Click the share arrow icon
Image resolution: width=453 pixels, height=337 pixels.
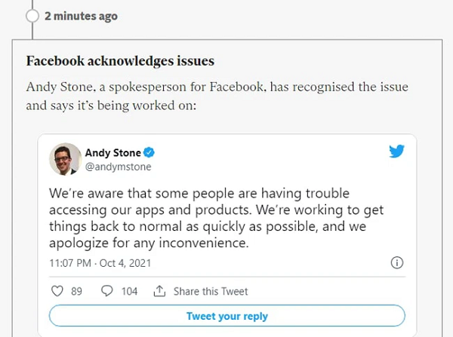click(159, 291)
